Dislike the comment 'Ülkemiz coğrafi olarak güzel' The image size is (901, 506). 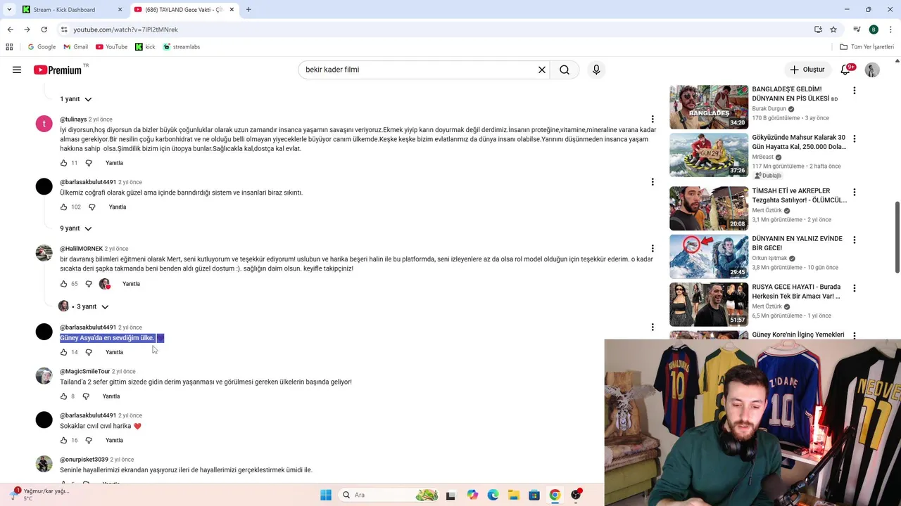pyautogui.click(x=92, y=207)
